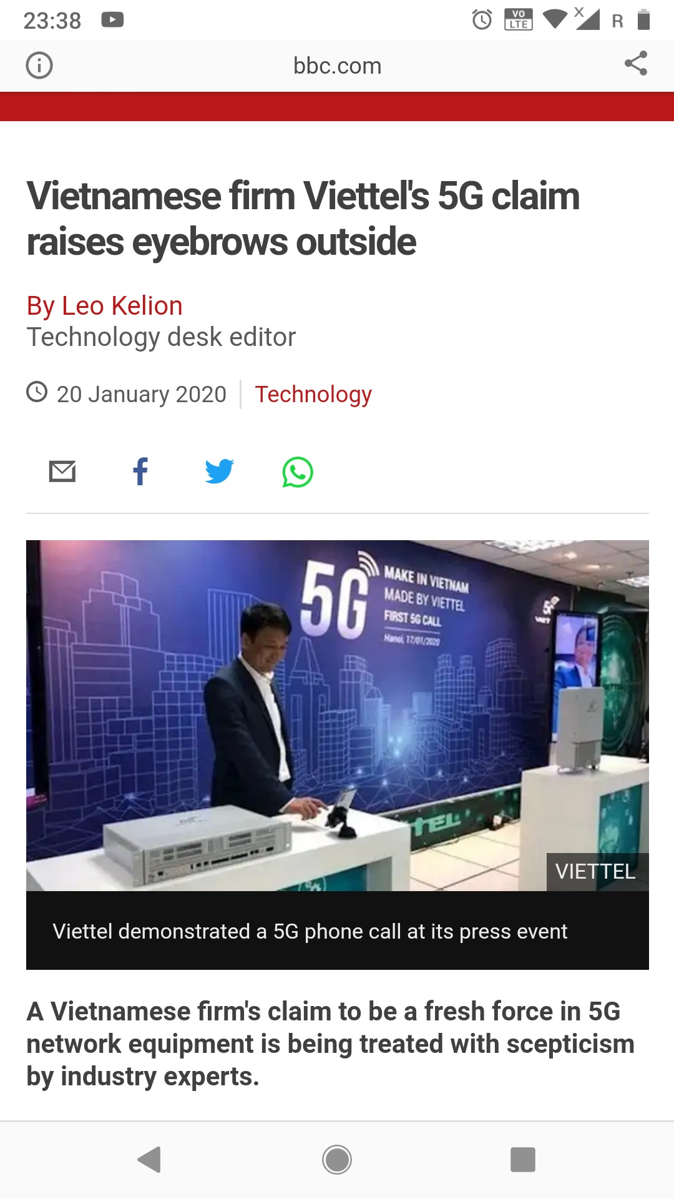Share article via WhatsApp
This screenshot has width=674, height=1199.
click(x=298, y=472)
